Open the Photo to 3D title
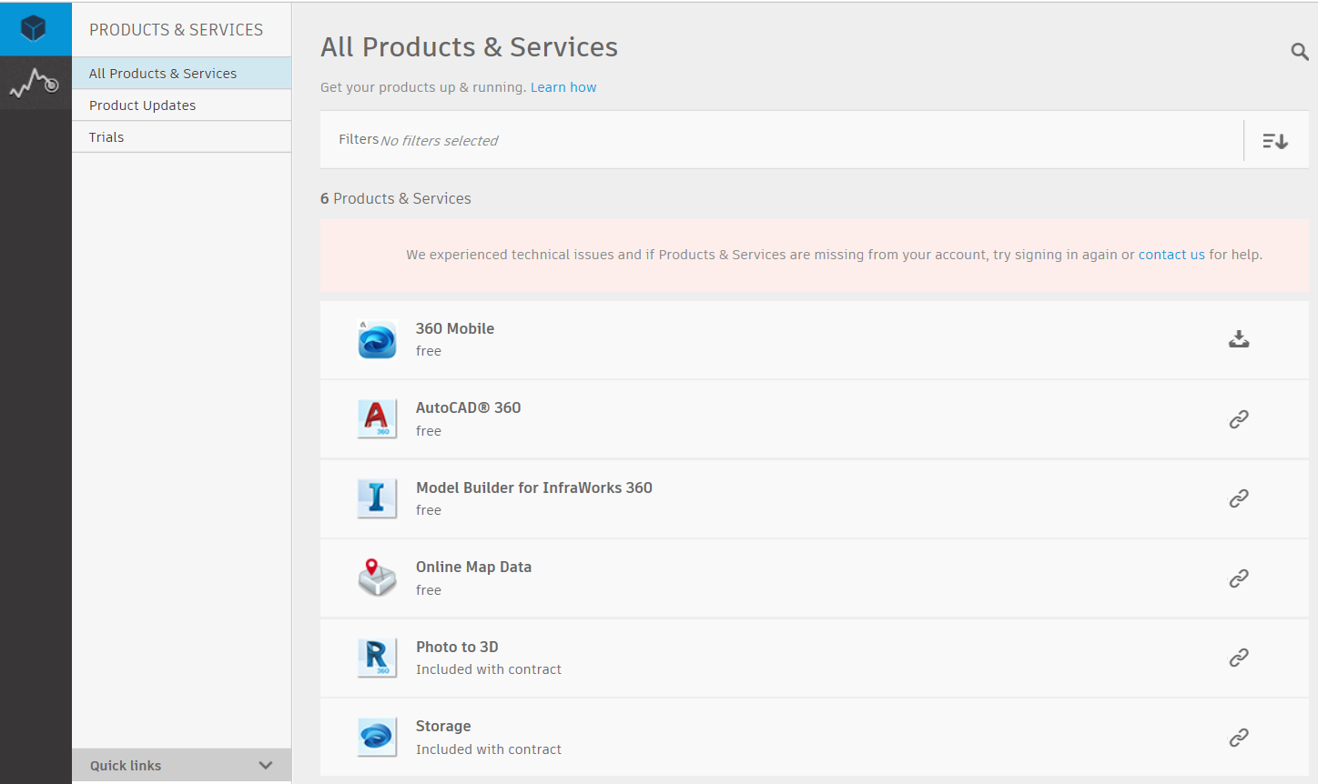This screenshot has width=1318, height=784. pos(457,647)
